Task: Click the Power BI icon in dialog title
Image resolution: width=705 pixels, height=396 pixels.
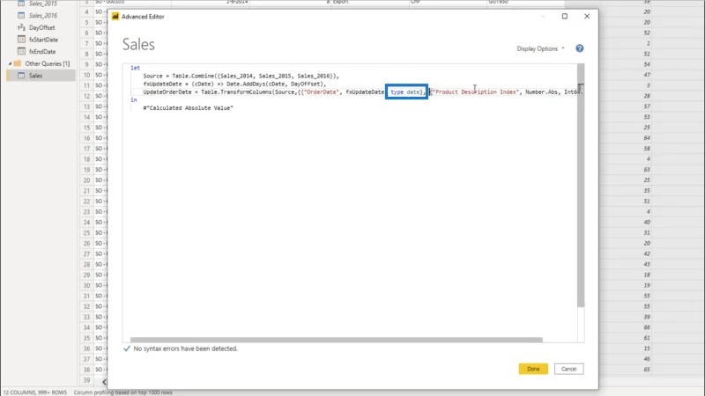Action: pos(115,17)
